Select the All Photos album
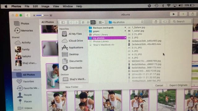The height and width of the screenshot is (111, 198). pos(27,75)
